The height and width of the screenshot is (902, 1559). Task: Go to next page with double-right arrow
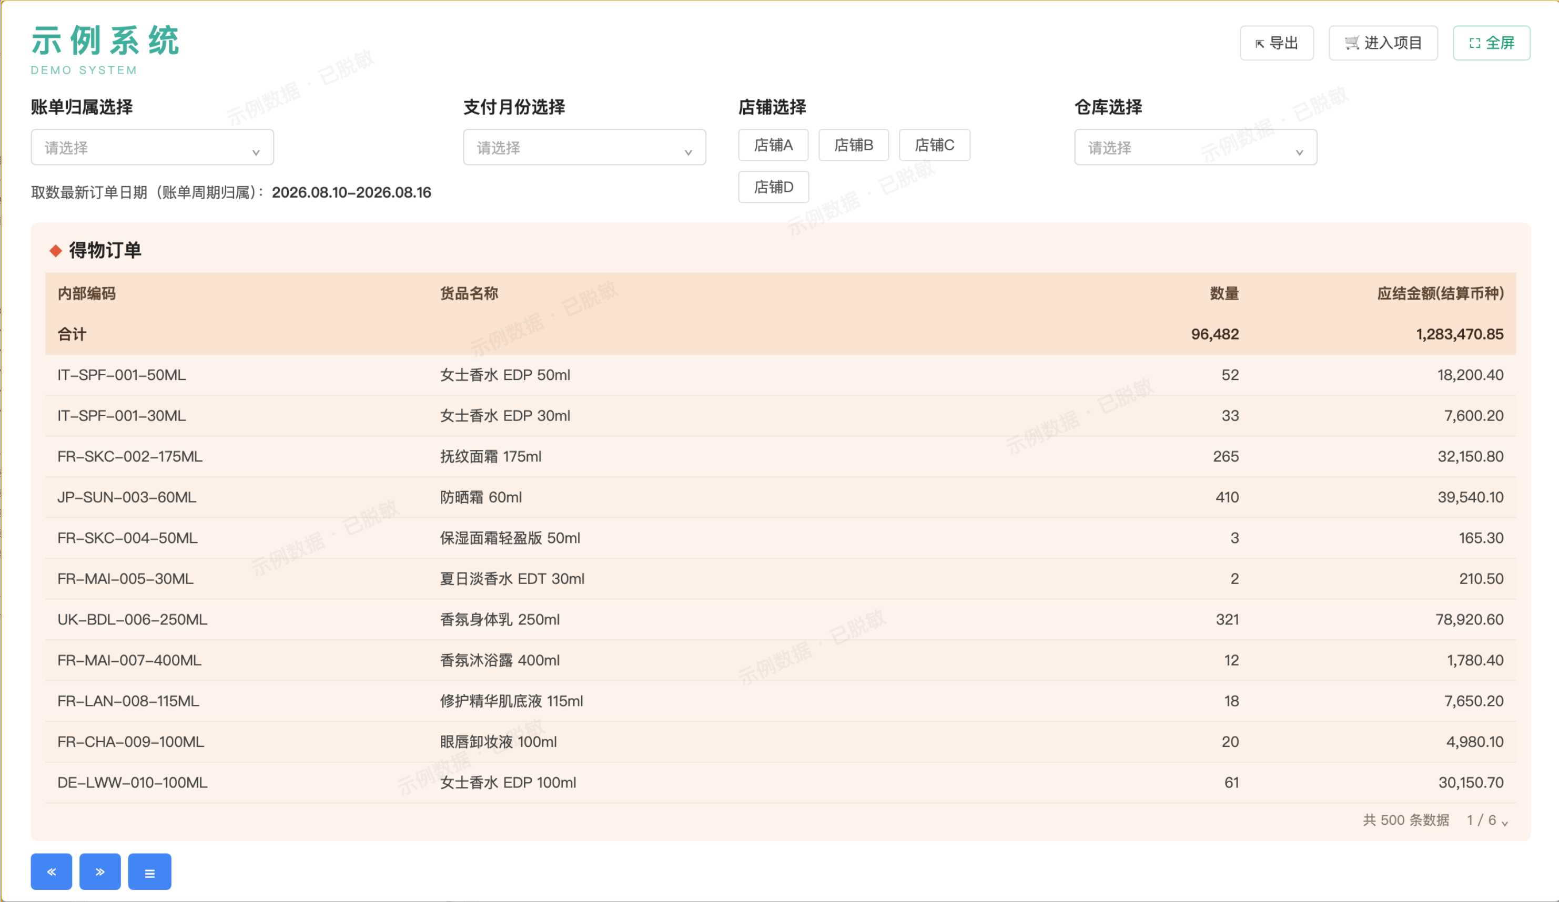click(99, 871)
